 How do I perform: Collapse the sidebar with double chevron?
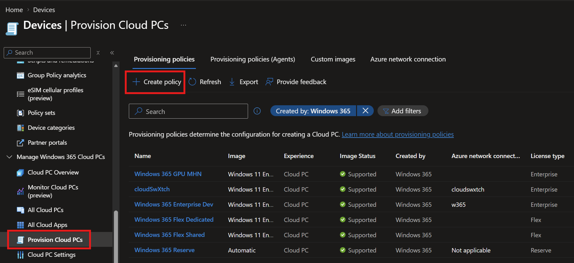point(112,53)
